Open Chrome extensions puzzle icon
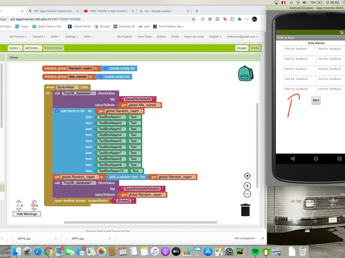 tap(239, 19)
